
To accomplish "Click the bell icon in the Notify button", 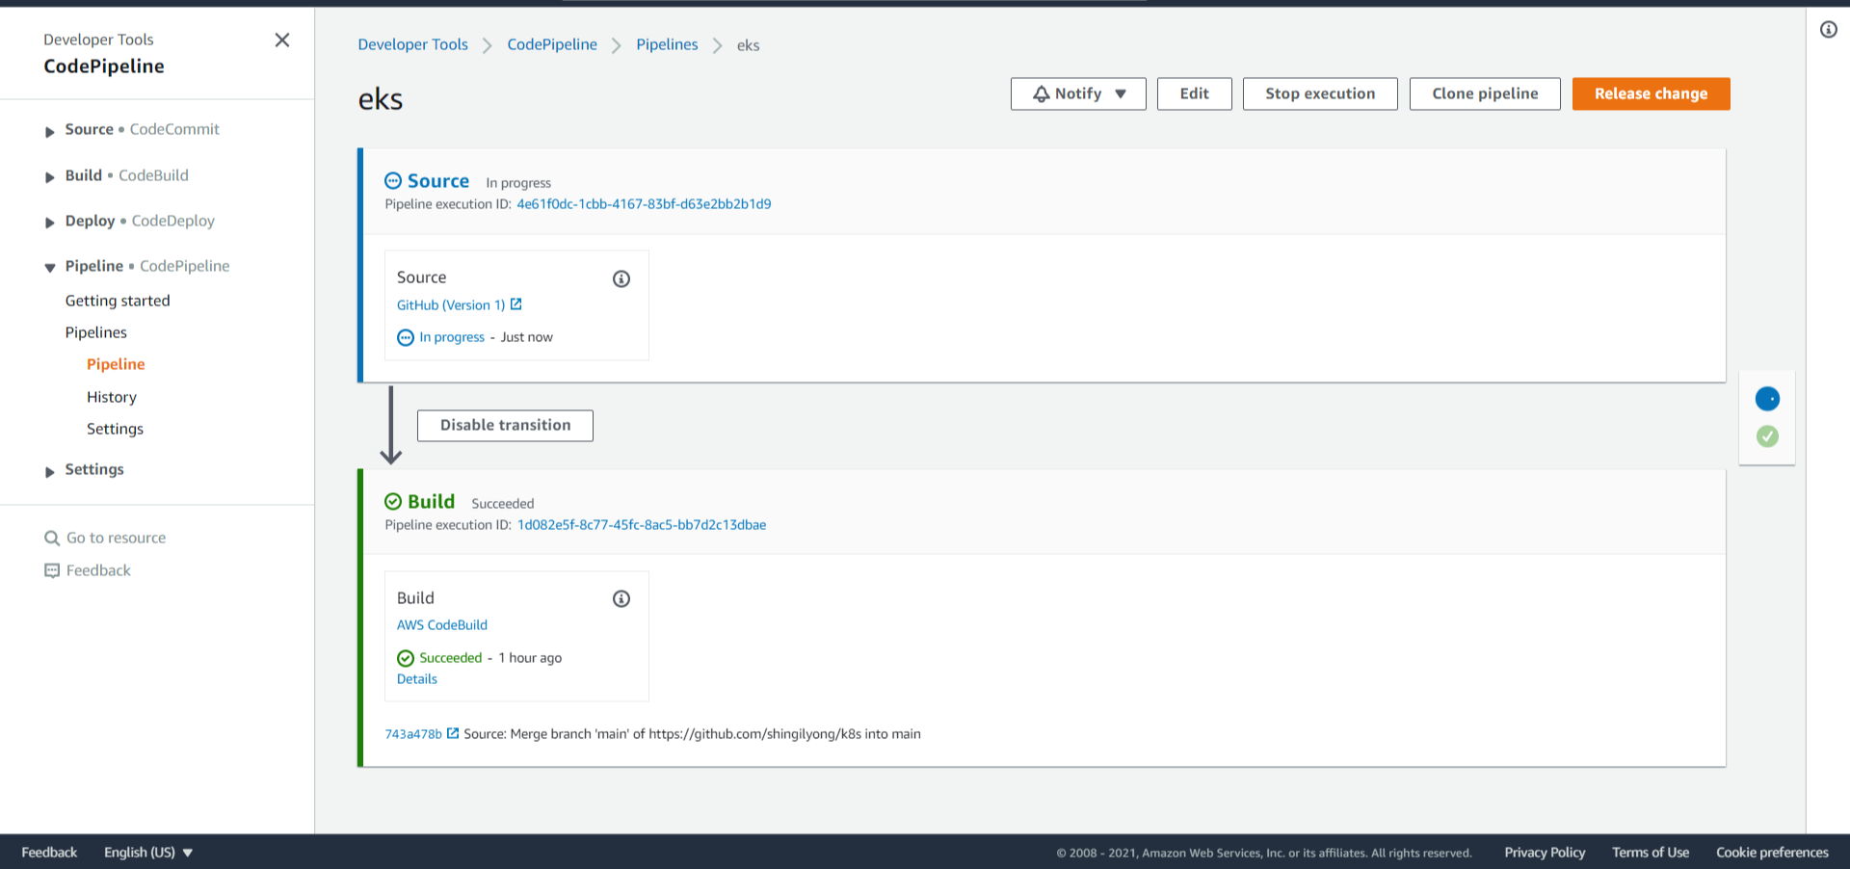I will click(1041, 93).
